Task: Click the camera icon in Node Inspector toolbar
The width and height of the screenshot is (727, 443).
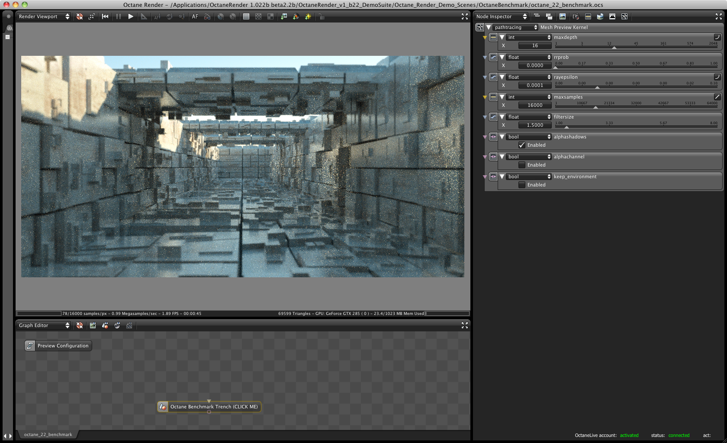Action: 576,16
